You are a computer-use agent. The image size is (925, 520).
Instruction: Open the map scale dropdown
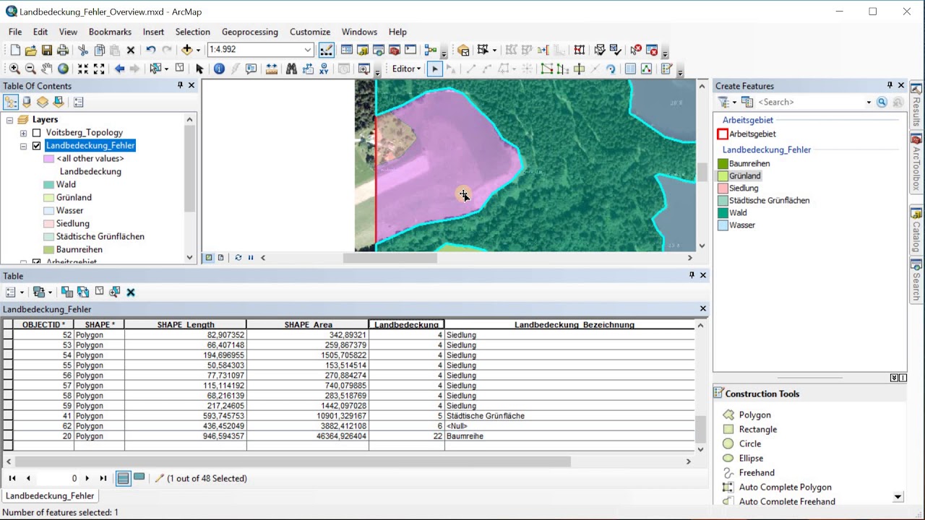(x=308, y=50)
